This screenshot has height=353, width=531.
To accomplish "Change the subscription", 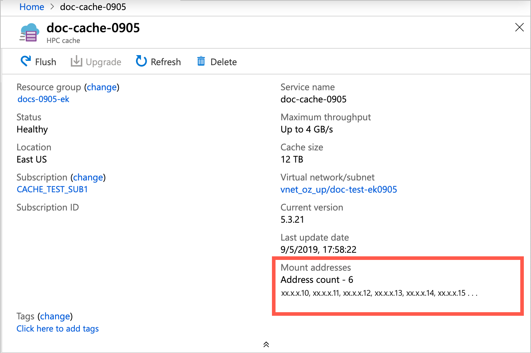I will 88,177.
